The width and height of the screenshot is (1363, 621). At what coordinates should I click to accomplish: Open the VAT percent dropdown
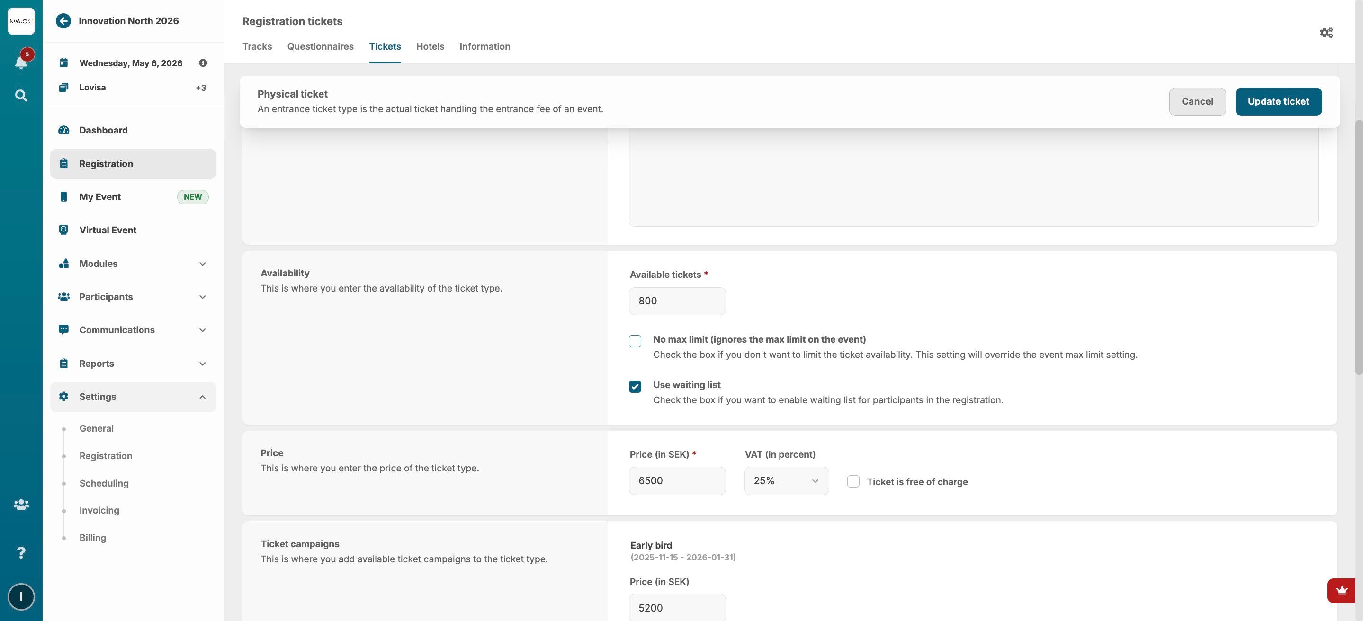pyautogui.click(x=786, y=481)
